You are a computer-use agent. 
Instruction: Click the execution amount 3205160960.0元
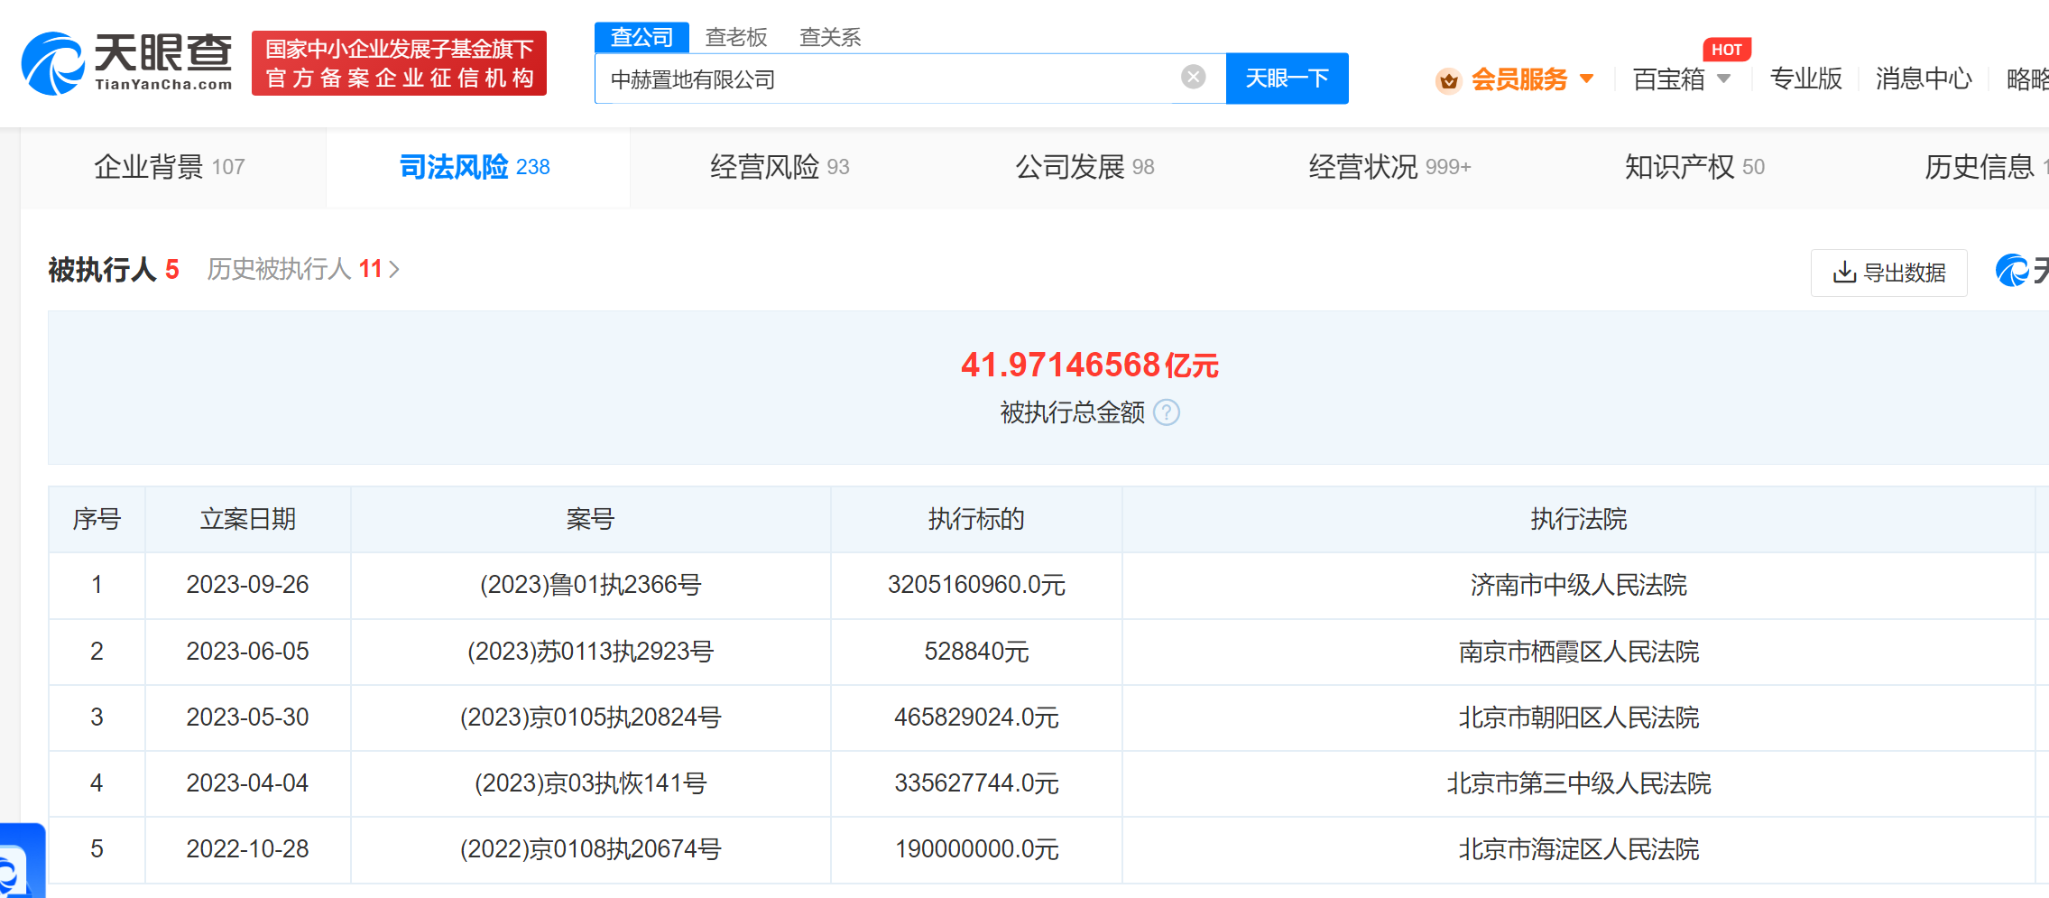click(x=976, y=585)
